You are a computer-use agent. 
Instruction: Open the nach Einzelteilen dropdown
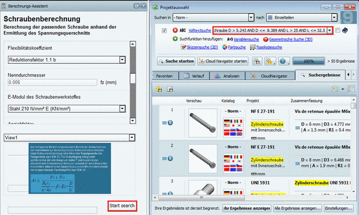(x=334, y=17)
